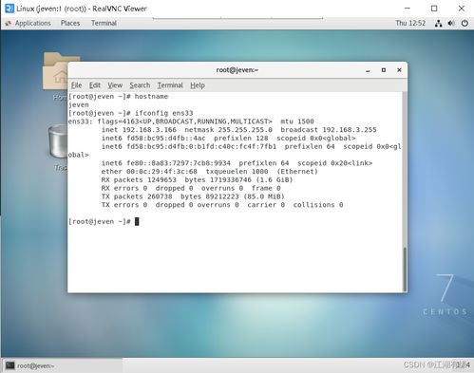Click the volume speaker icon
474x373 pixels.
coord(451,23)
